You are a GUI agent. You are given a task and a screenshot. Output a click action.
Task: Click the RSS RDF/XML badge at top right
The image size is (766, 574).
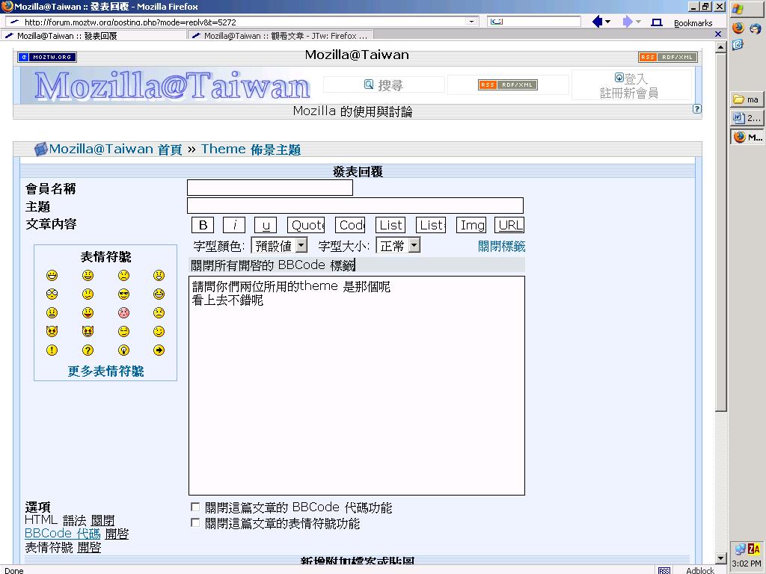(x=667, y=57)
